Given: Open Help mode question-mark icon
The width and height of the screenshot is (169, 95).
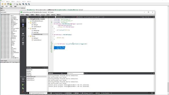Looking at the screenshot, I should (x=23, y=43).
